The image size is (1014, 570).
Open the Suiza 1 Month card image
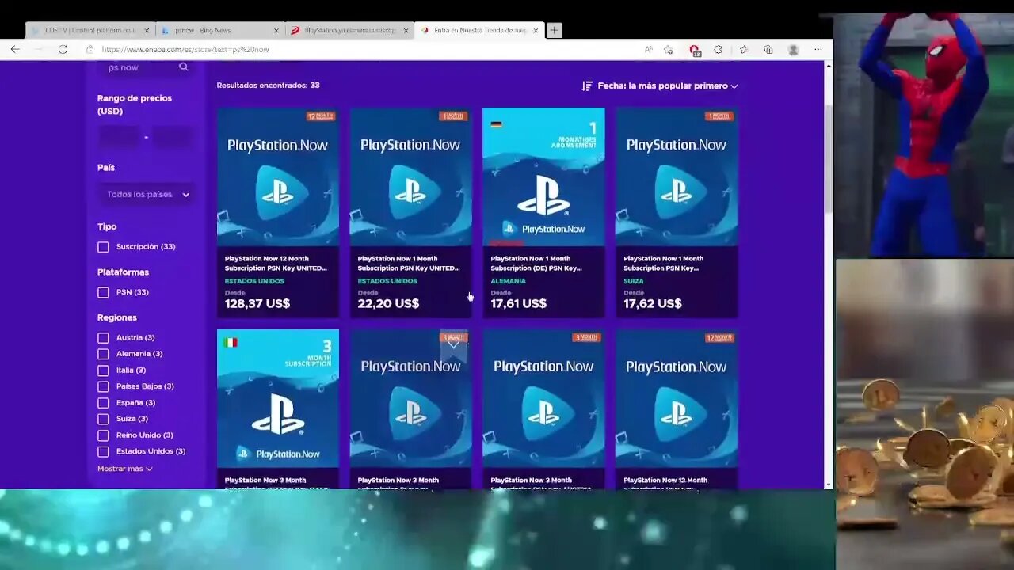pyautogui.click(x=677, y=177)
